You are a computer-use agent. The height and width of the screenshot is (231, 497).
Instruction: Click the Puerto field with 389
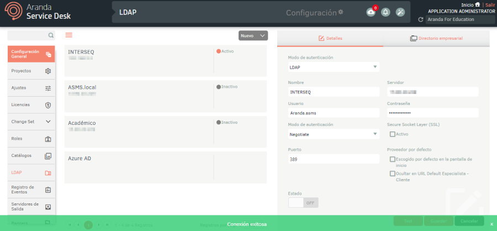click(x=334, y=159)
